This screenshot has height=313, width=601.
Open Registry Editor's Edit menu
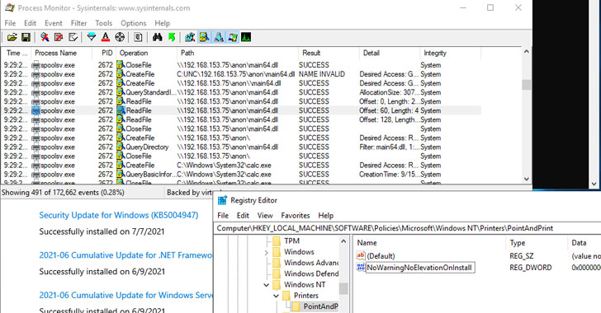coord(243,216)
